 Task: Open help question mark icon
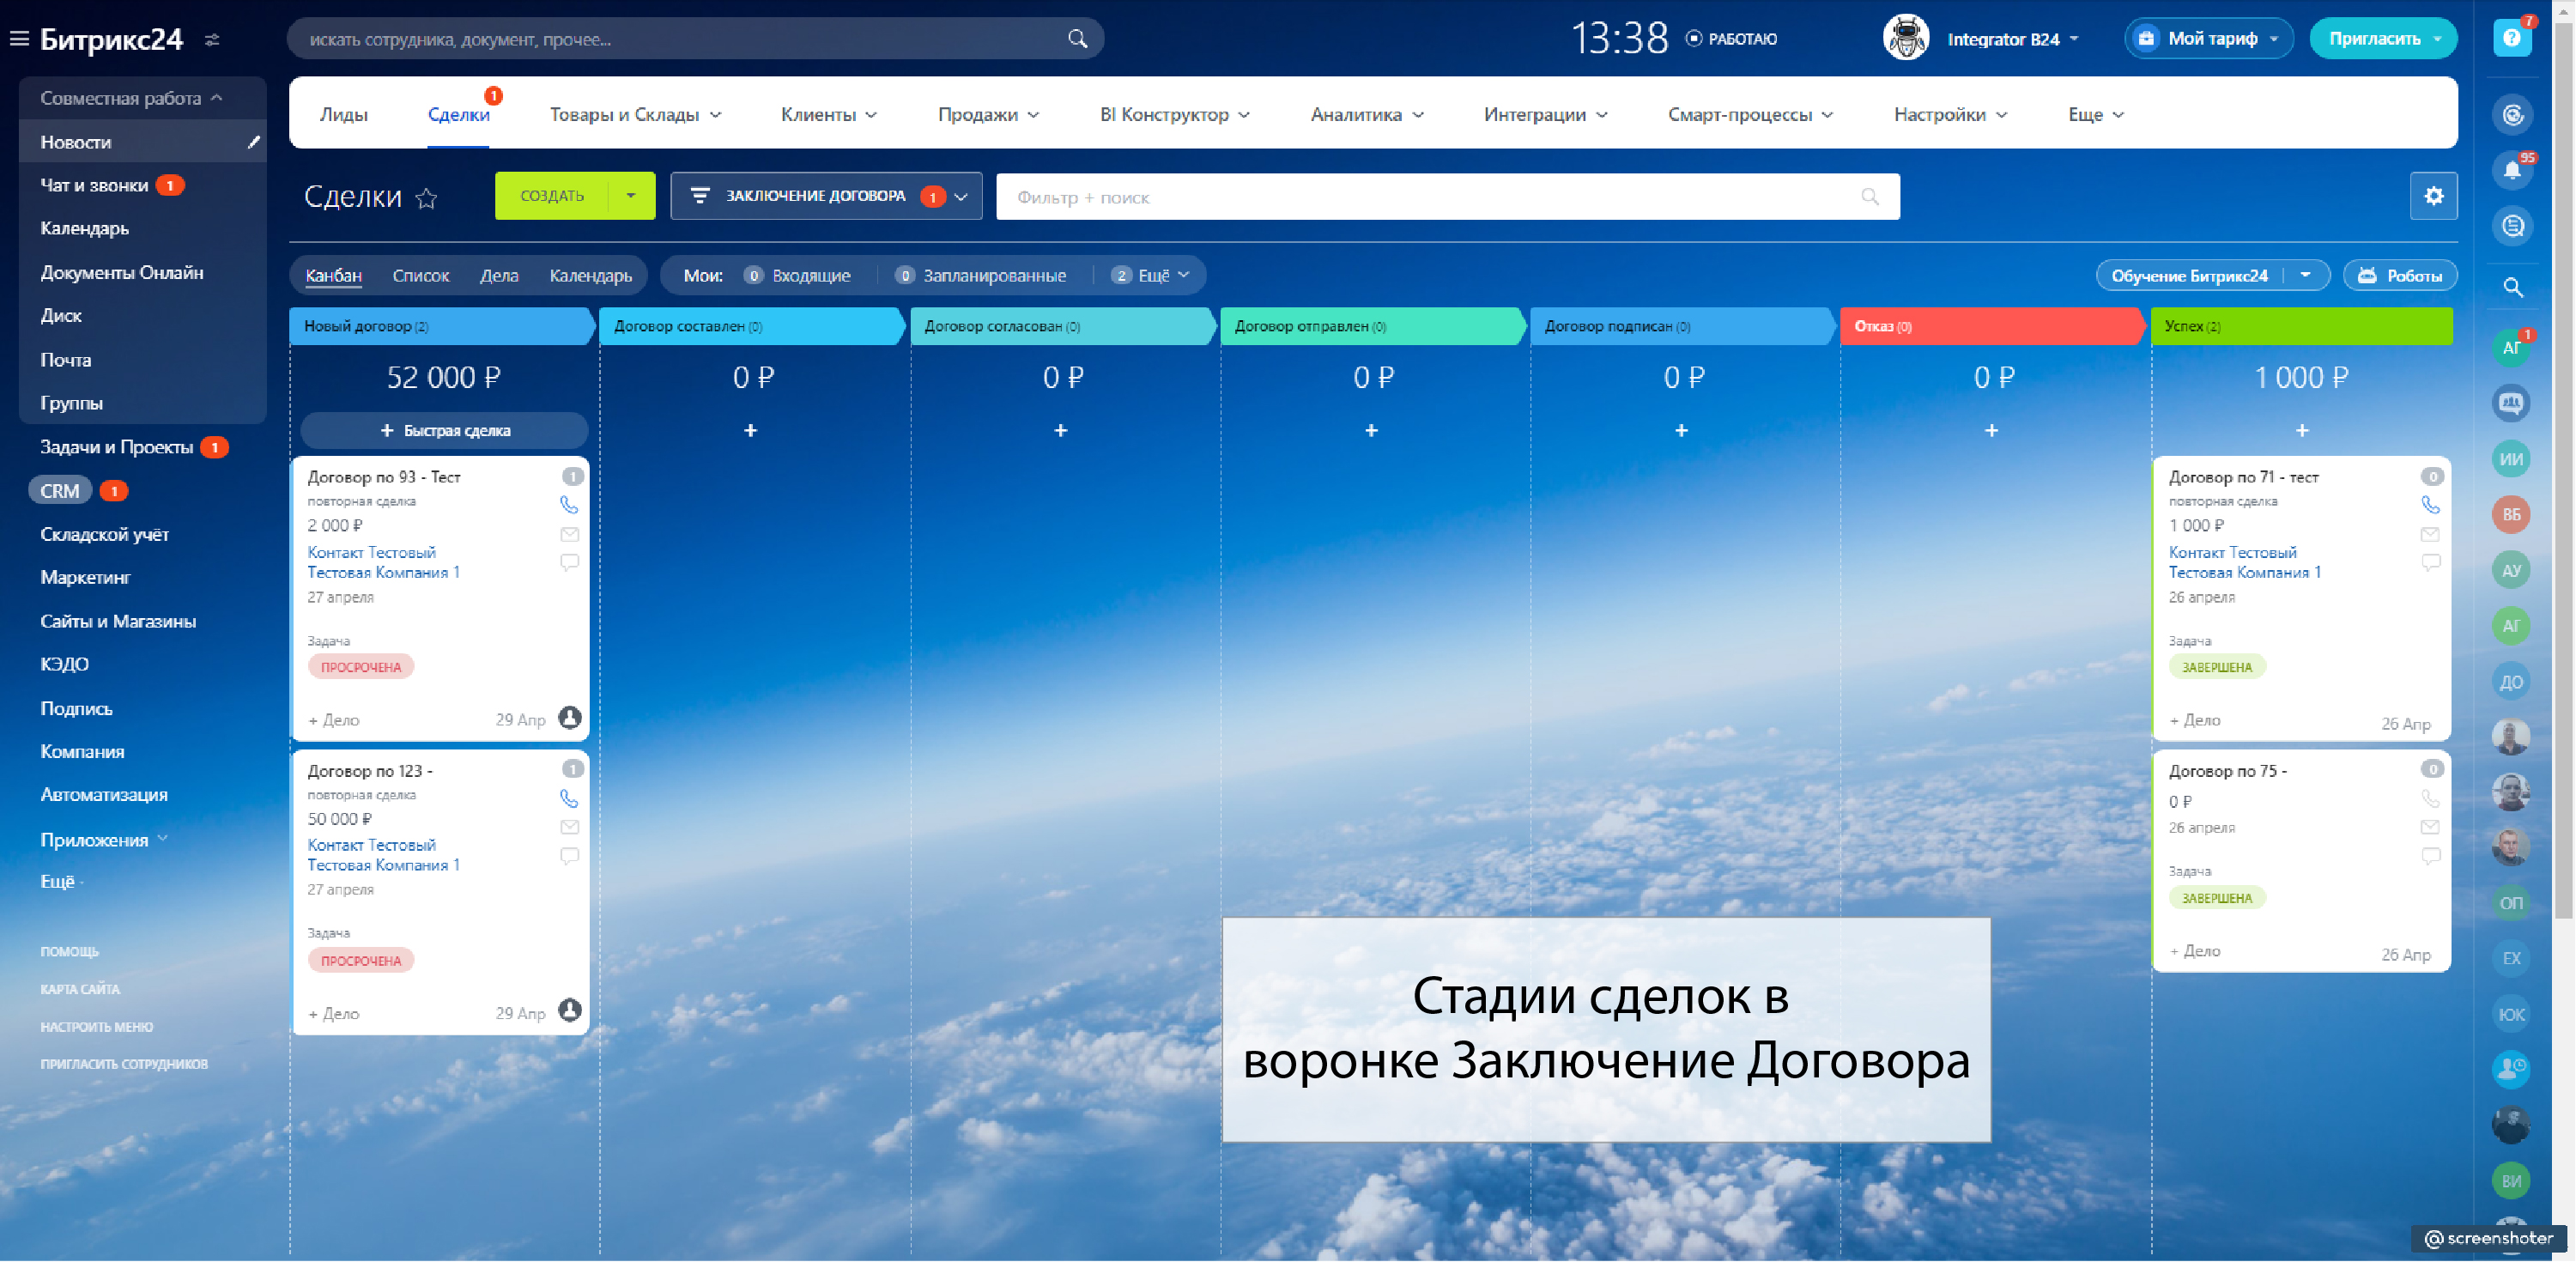[2511, 39]
